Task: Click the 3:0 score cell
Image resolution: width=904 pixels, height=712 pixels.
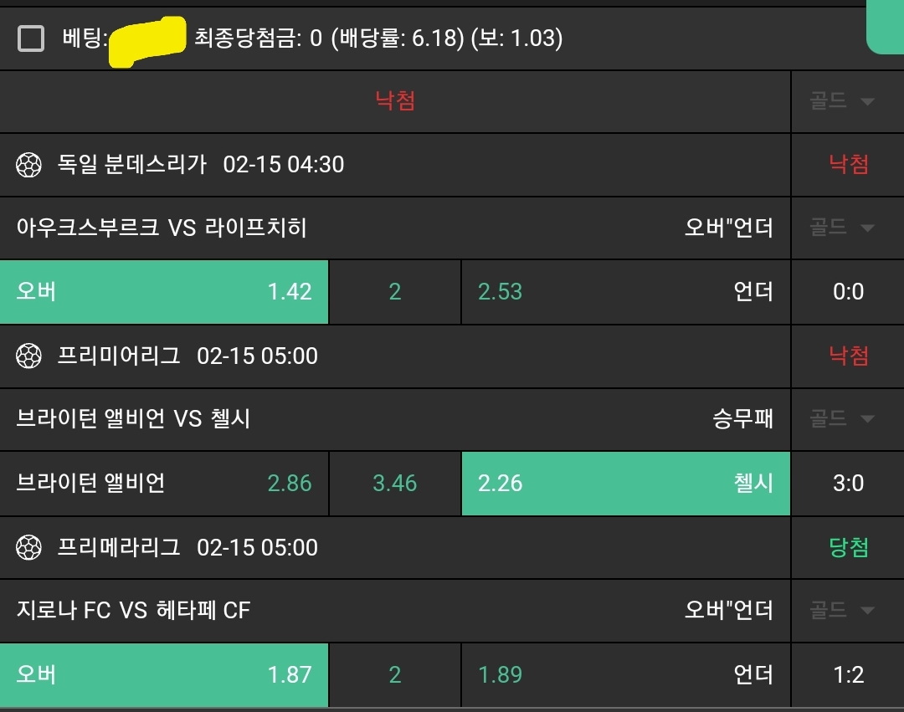Action: click(x=848, y=484)
